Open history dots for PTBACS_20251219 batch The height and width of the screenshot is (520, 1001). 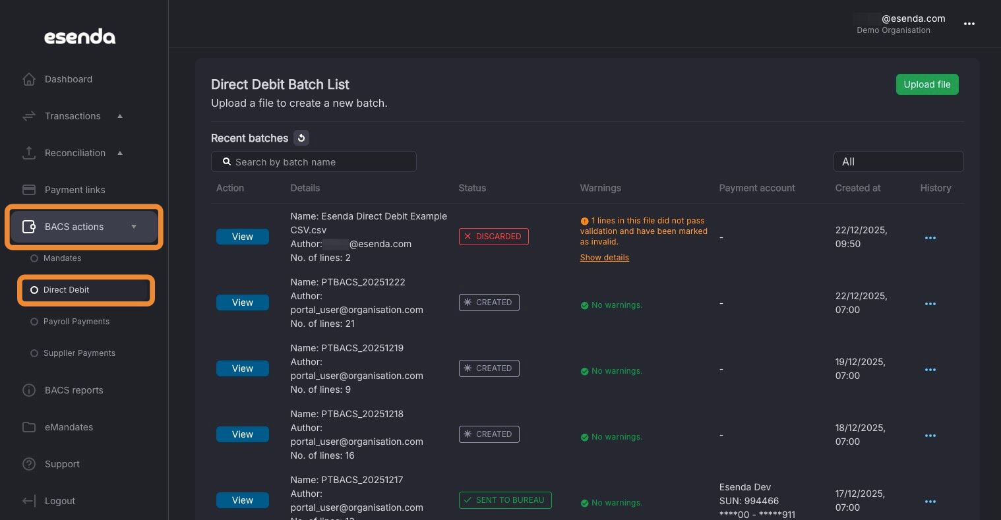930,370
